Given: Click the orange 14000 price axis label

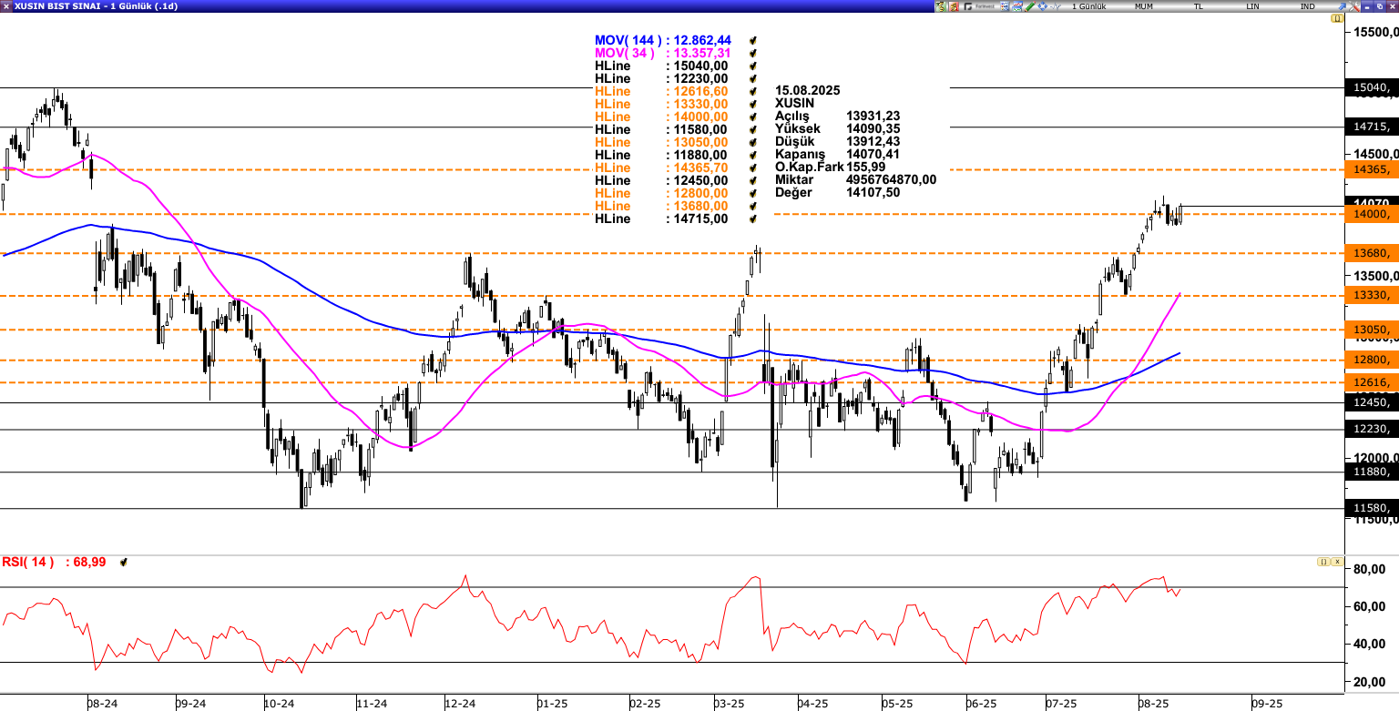Looking at the screenshot, I should click(x=1371, y=214).
